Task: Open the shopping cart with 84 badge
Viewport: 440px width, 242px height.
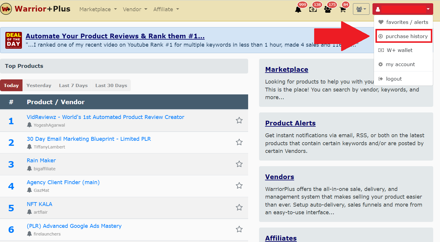Action: click(343, 10)
